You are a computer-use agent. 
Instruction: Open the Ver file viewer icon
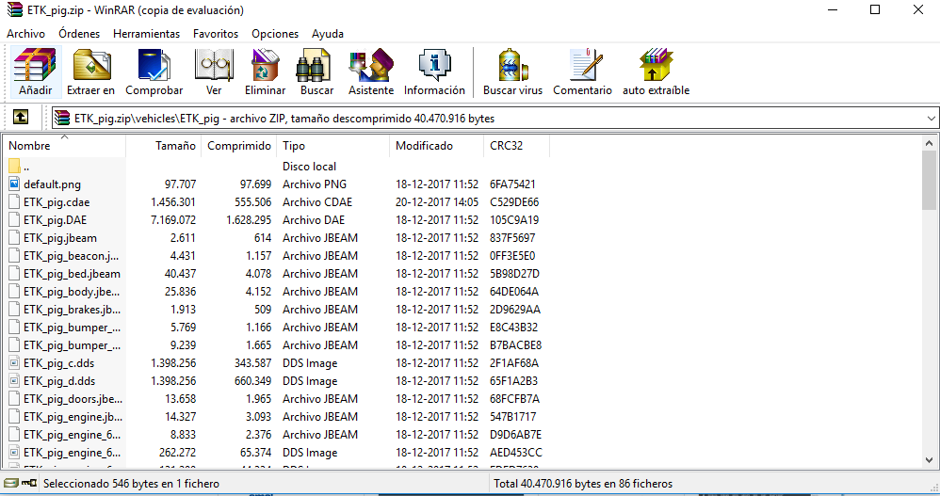pos(214,65)
